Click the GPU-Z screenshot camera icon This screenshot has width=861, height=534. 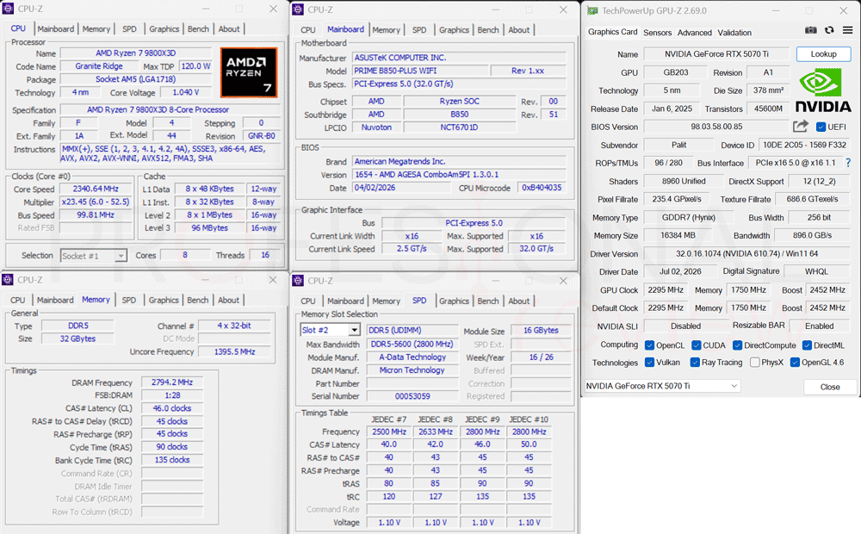(810, 30)
